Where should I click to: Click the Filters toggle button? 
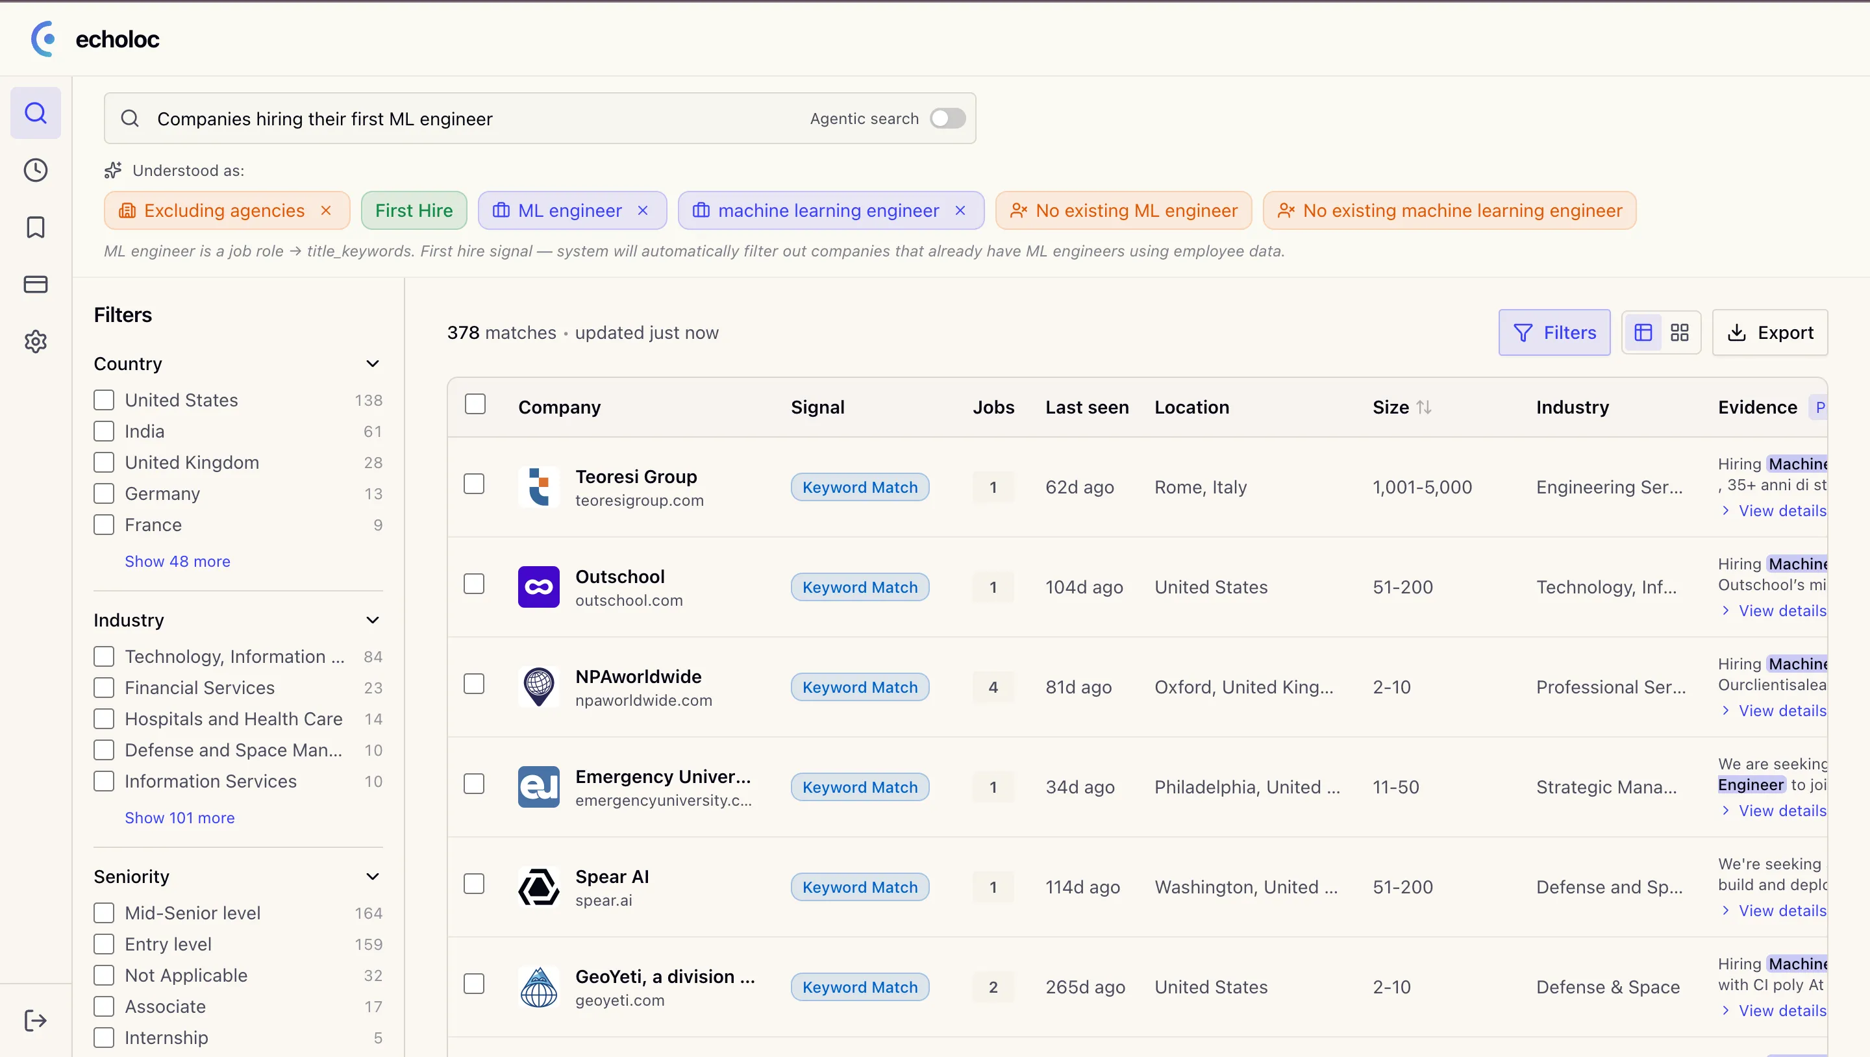[x=1554, y=332]
